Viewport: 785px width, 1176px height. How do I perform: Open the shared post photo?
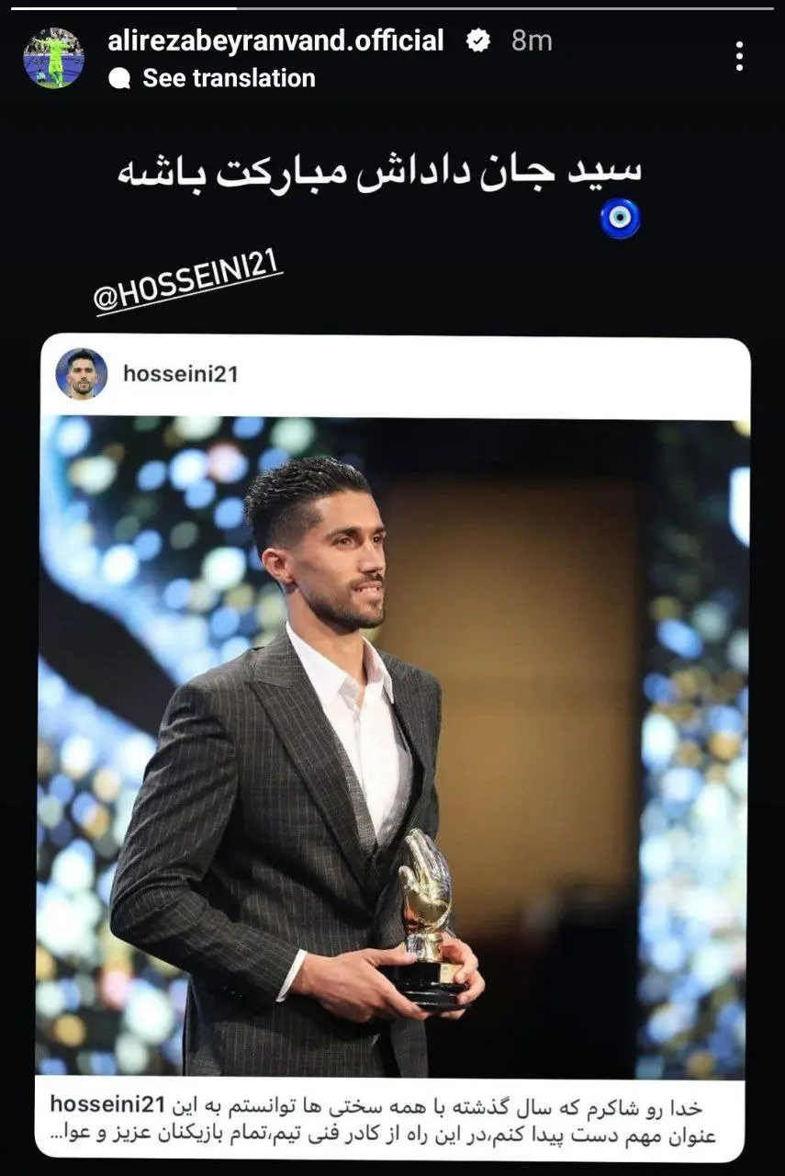[393, 746]
